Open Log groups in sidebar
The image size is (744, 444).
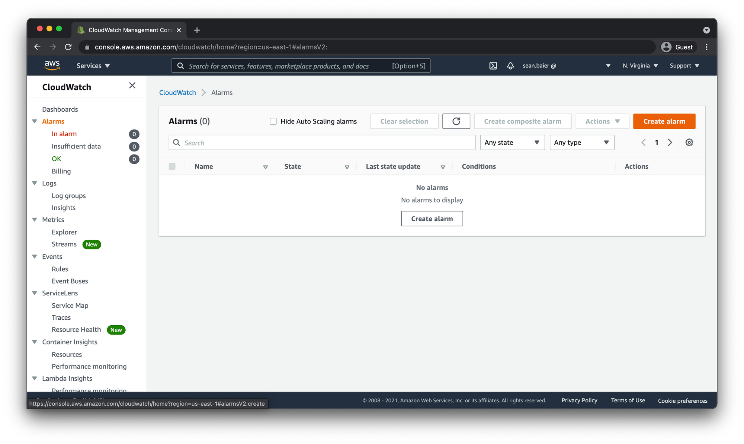pyautogui.click(x=68, y=196)
